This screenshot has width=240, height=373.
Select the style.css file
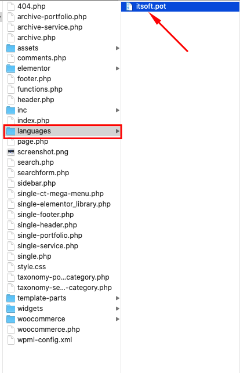pyautogui.click(x=31, y=267)
